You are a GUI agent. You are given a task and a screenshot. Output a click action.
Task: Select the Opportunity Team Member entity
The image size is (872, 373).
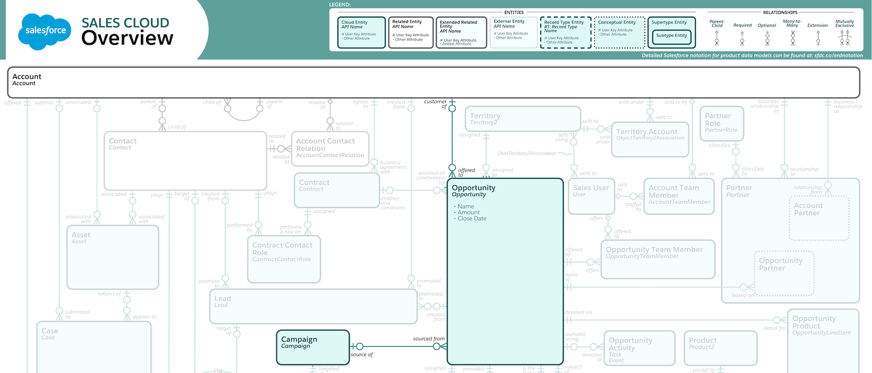(x=658, y=259)
